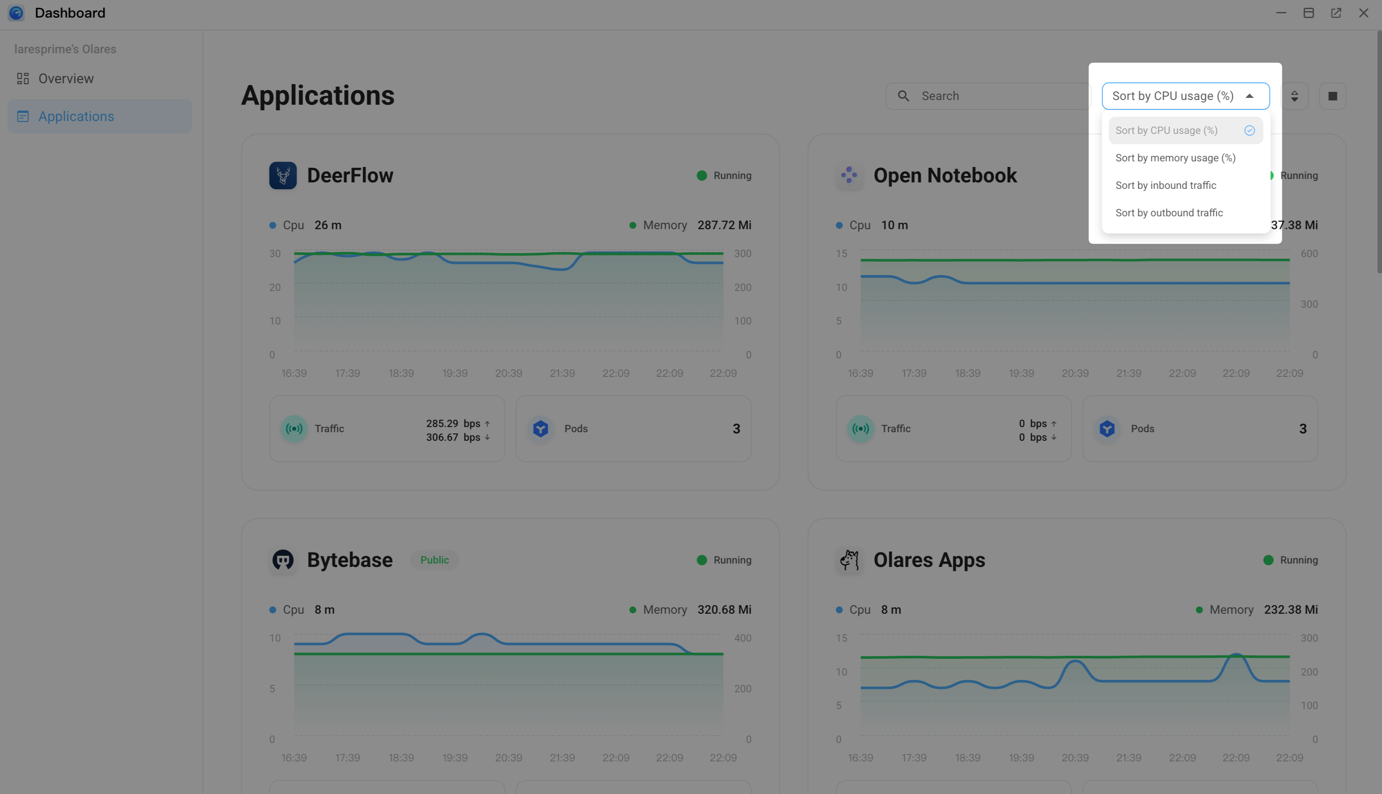Screen dimensions: 1382x794
Task: Click the Public badge on Bytebase
Action: coord(434,560)
